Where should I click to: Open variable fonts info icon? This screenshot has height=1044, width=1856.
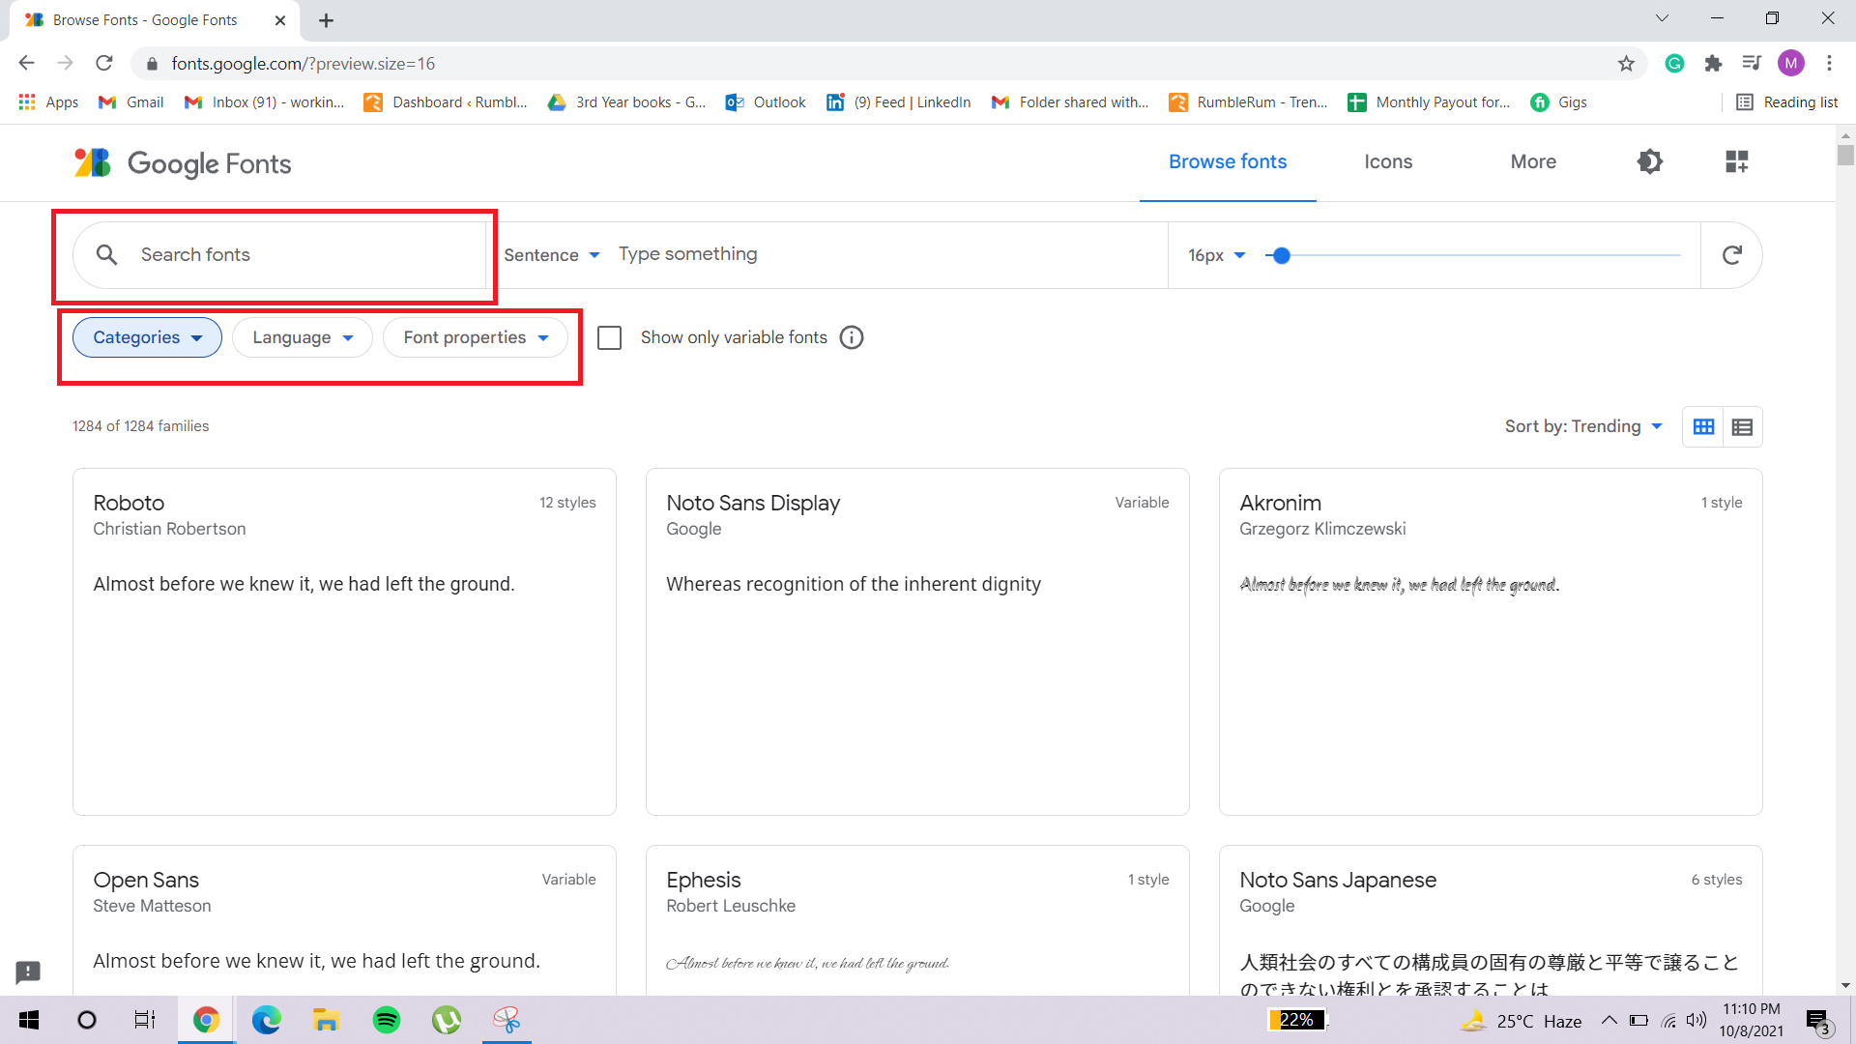[x=852, y=337]
